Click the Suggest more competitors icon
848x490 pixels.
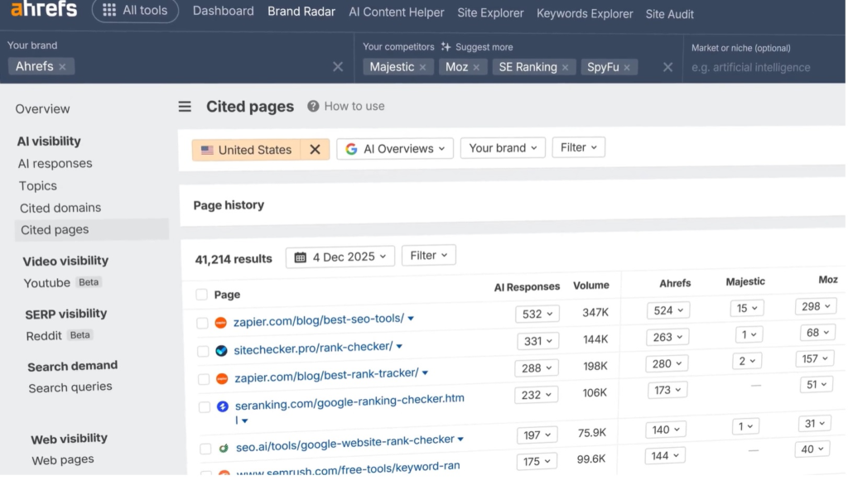tap(446, 47)
